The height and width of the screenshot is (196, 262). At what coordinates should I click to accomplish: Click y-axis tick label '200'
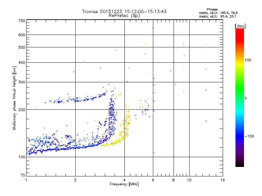[x=22, y=110]
